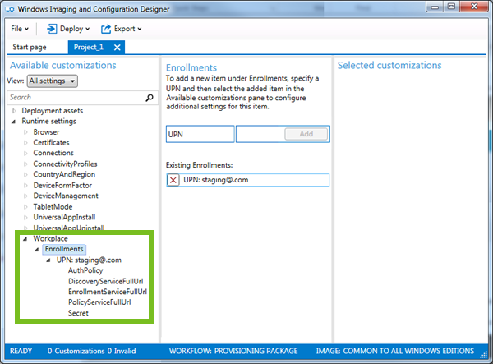493x364 pixels.
Task: Select the Browser tree item
Action: 46,132
